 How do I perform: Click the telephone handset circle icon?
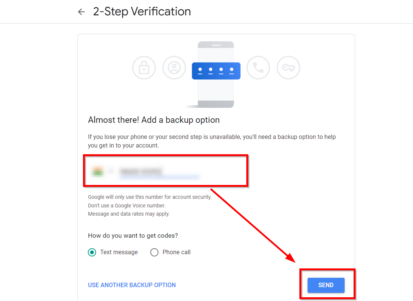258,68
